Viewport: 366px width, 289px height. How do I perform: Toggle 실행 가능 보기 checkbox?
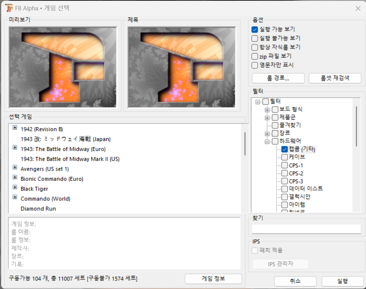pyautogui.click(x=255, y=29)
